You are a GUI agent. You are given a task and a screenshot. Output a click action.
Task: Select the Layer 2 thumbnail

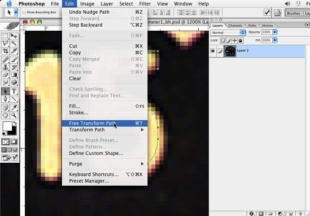coord(230,51)
